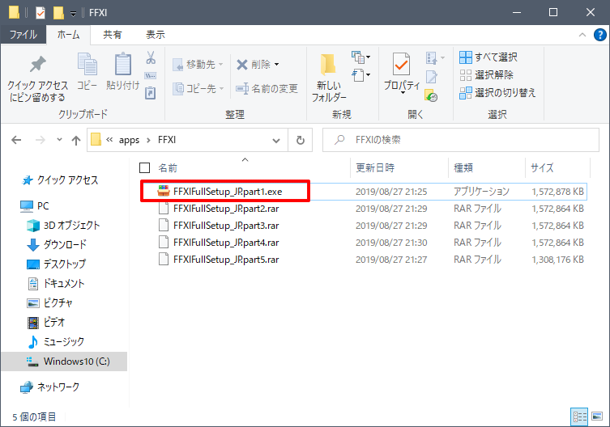
Task: Switch to large icons view in status bar
Action: [597, 416]
